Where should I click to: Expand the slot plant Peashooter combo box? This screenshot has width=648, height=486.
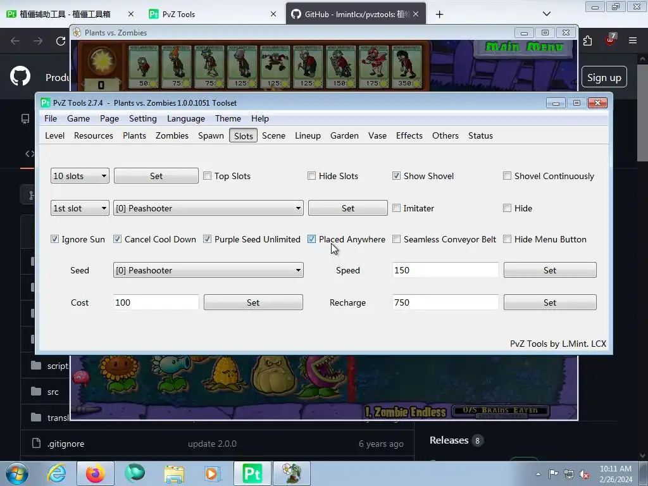click(x=208, y=208)
